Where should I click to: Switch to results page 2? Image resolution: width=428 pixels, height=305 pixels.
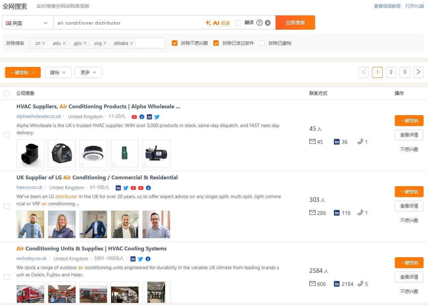coord(391,72)
